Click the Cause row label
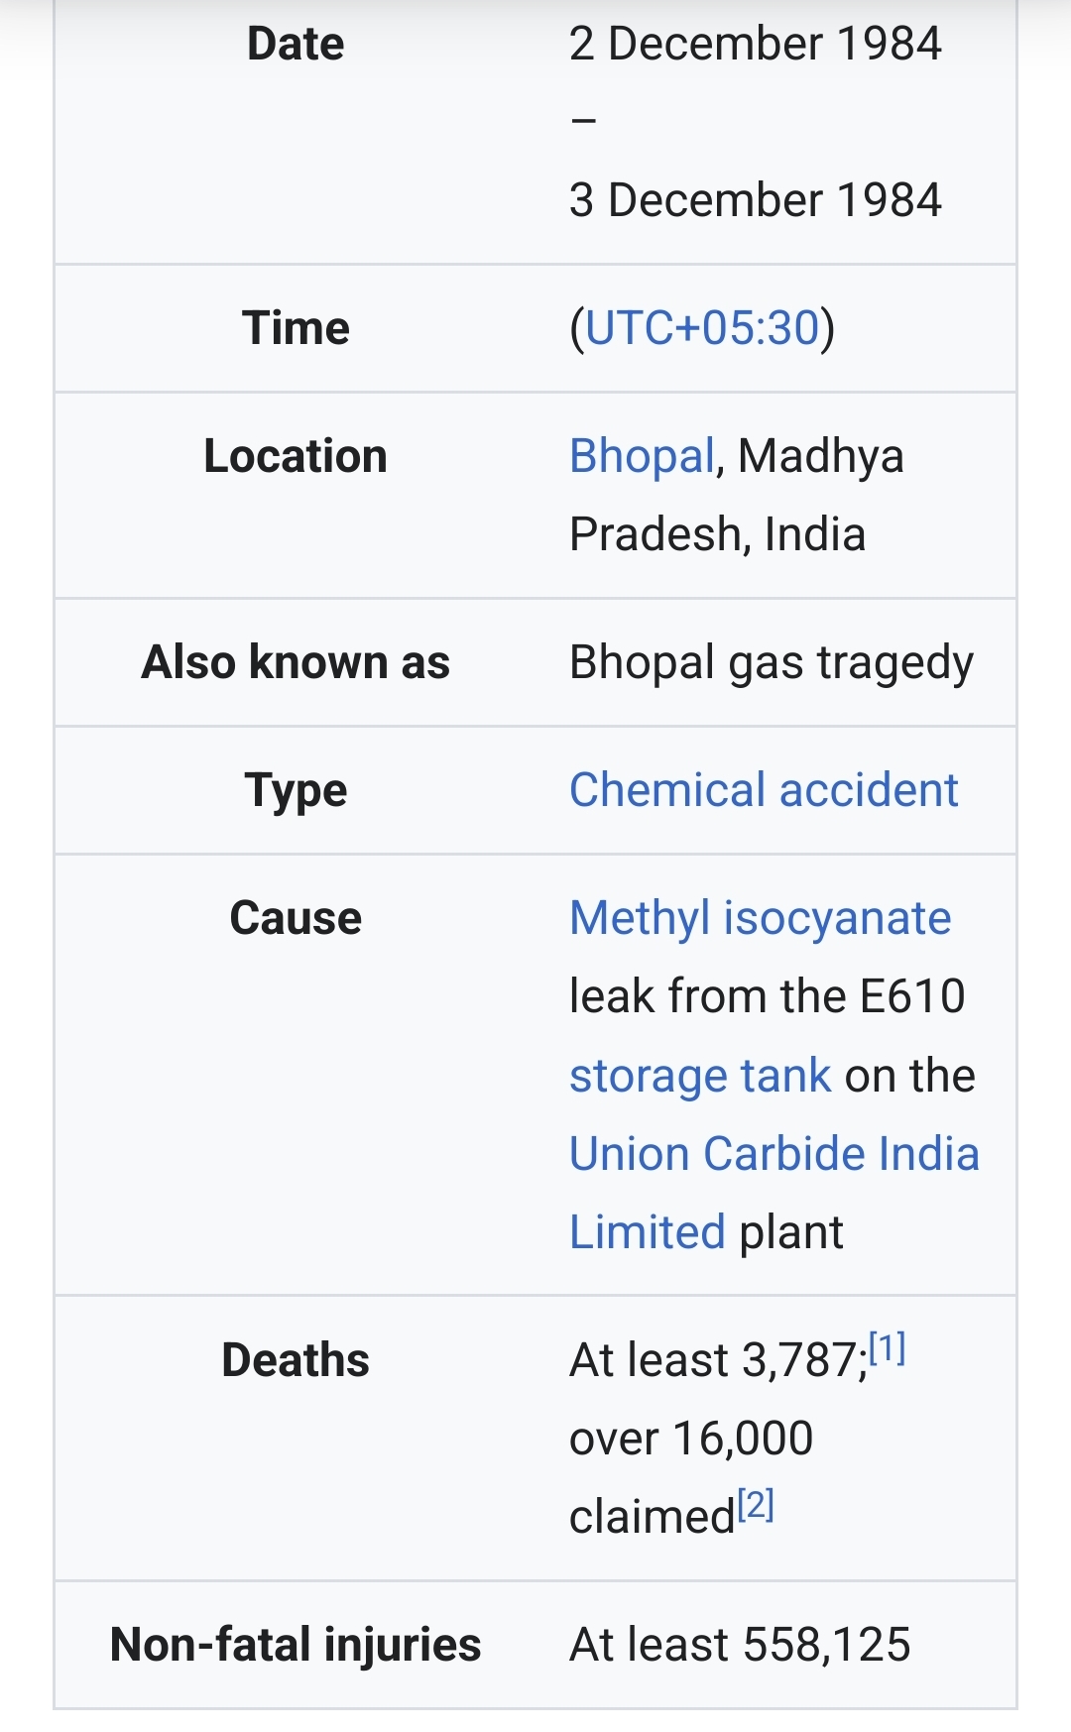Viewport: 1071px width, 1732px height. coord(296,918)
